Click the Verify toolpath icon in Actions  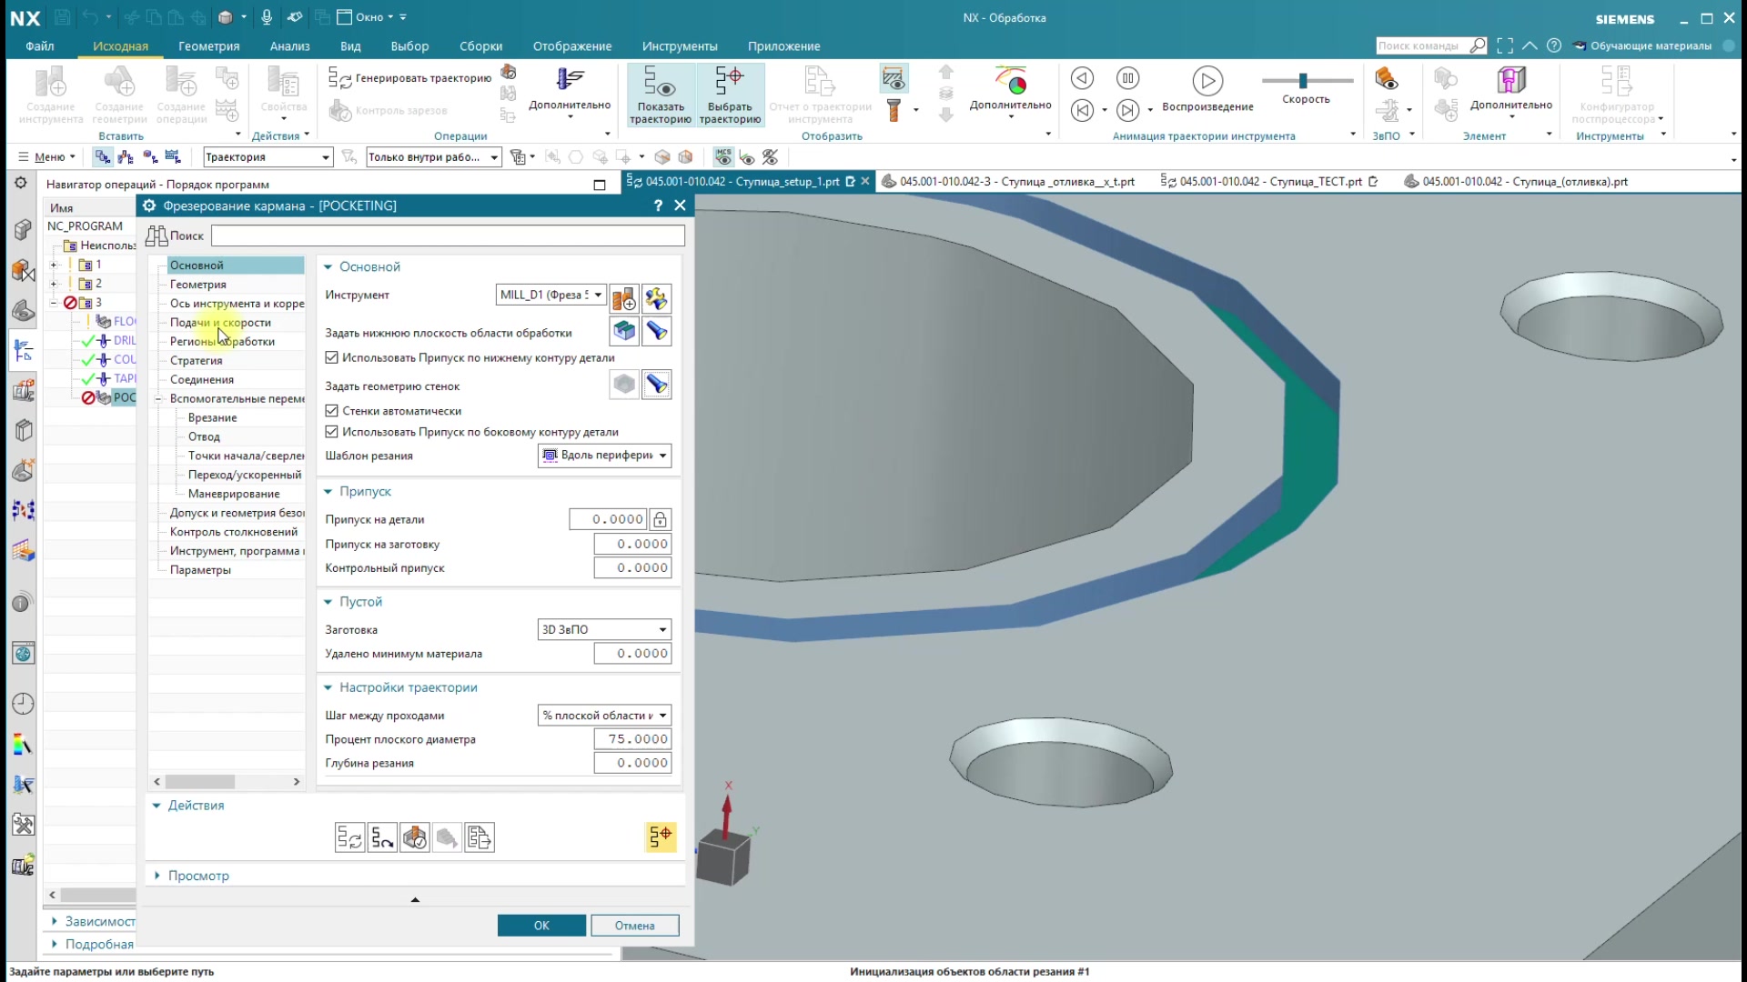[x=415, y=837]
